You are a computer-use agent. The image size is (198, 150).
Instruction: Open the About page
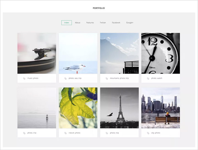[78, 23]
